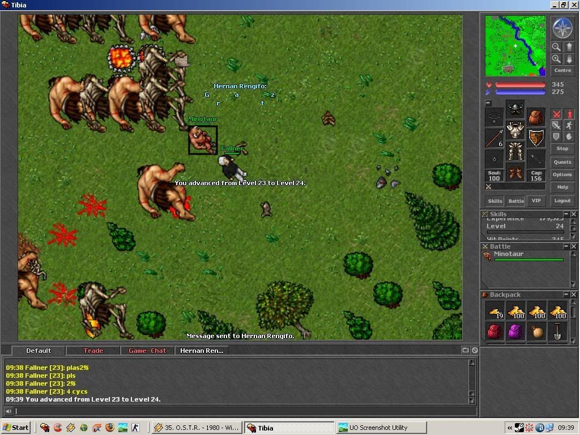Zoom in the minimap
This screenshot has width=580, height=435.
click(x=556, y=59)
